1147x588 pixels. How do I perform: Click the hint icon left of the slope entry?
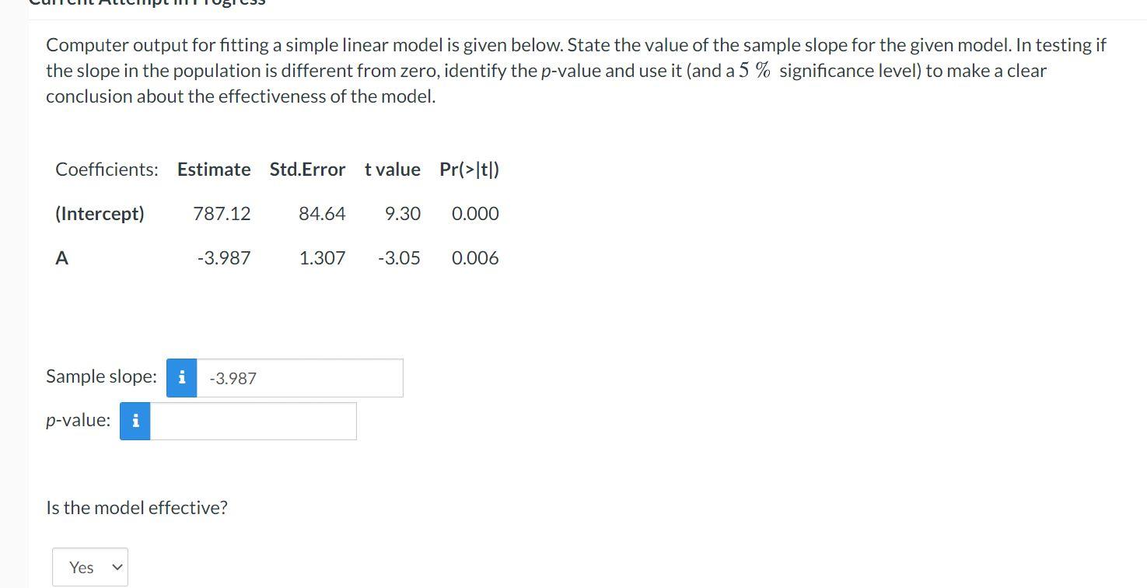click(x=180, y=378)
